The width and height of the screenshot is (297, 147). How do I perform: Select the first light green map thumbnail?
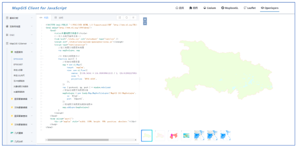pos(147,135)
